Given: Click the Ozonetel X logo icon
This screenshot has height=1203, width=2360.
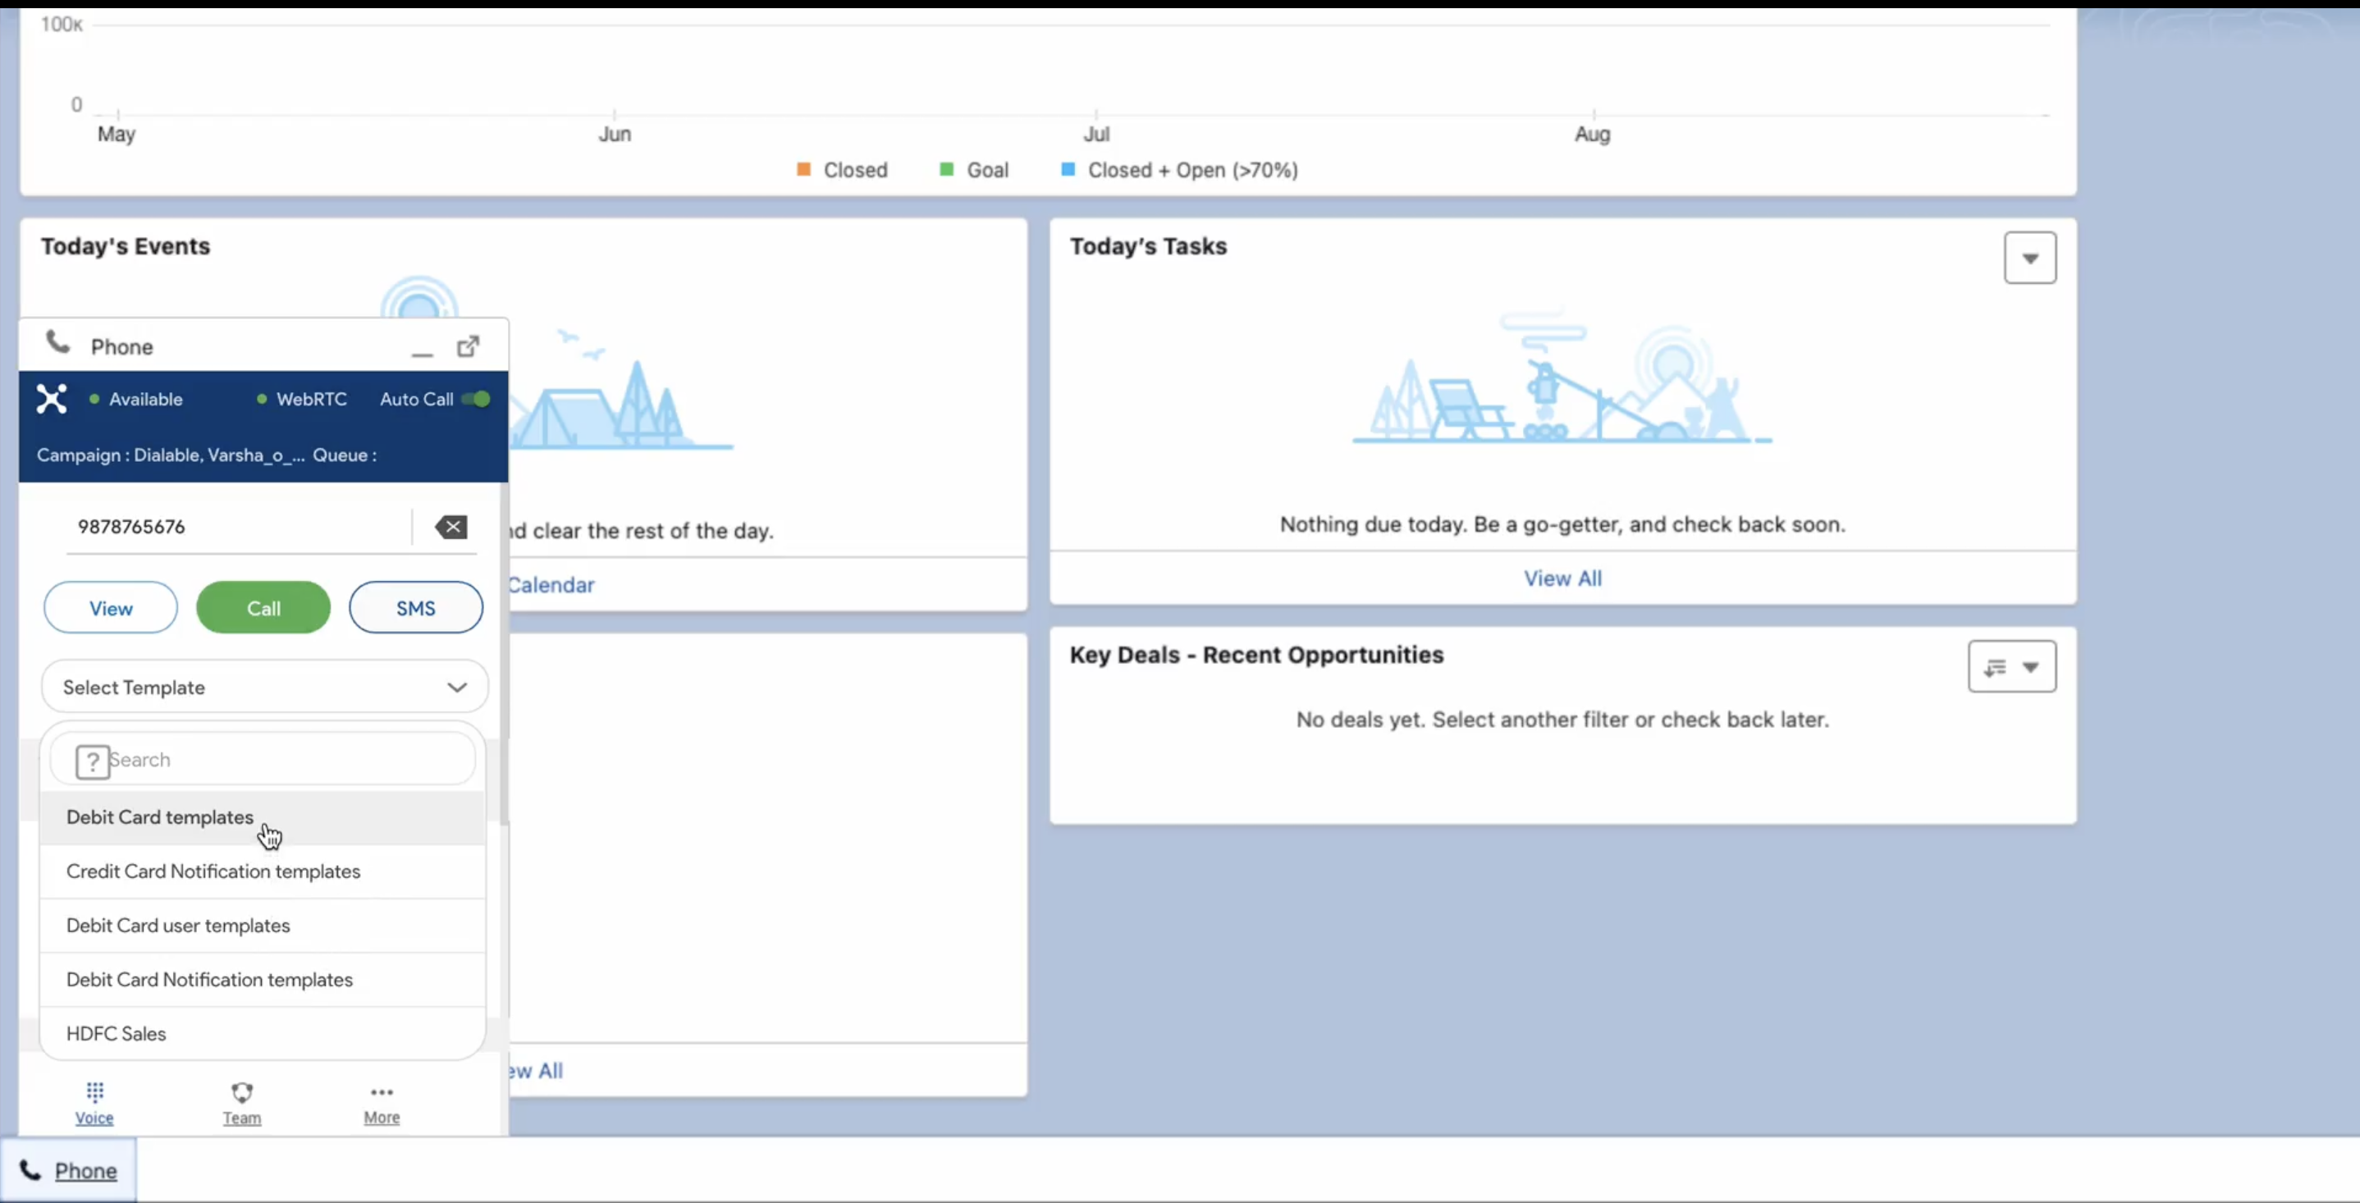Looking at the screenshot, I should click(53, 399).
